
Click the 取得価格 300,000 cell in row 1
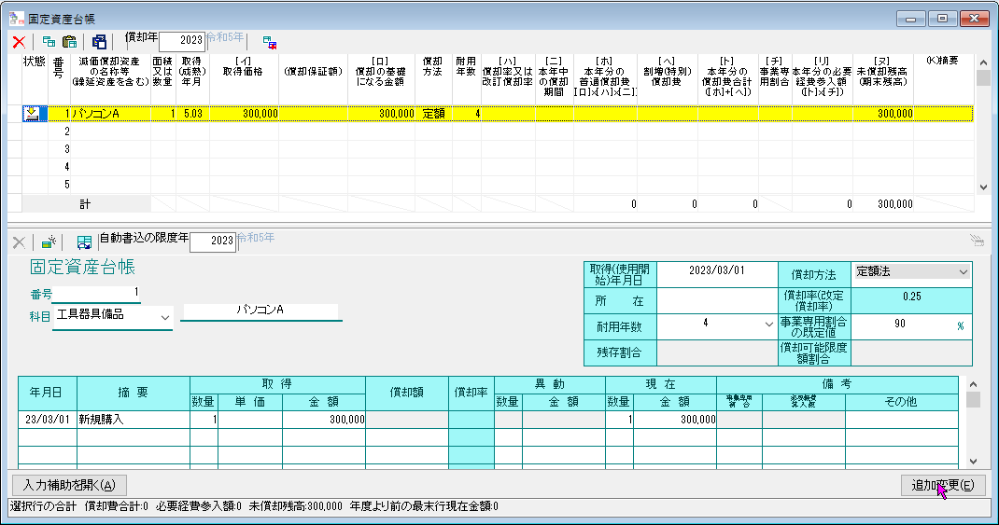pyautogui.click(x=244, y=114)
